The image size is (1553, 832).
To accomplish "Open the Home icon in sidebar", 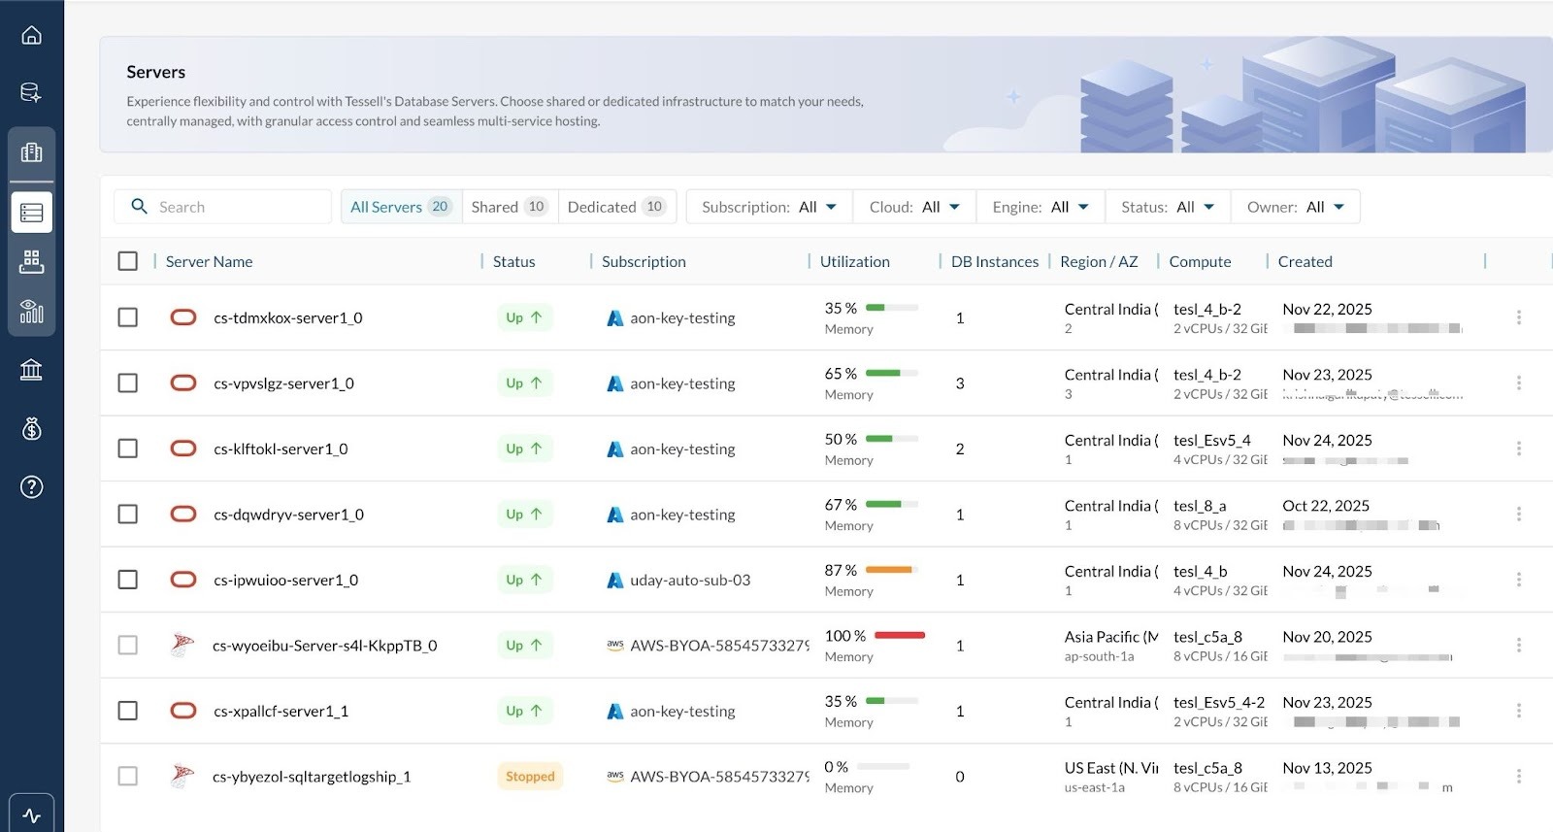I will 31,36.
